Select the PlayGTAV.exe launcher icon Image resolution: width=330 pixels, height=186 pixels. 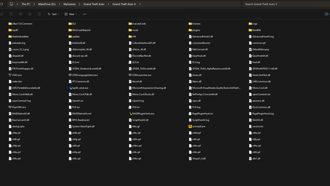[x=19, y=107]
